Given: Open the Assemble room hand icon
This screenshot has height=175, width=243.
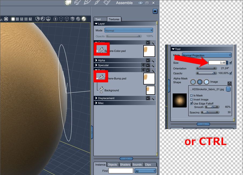Looking at the screenshot, I should (x=68, y=2).
